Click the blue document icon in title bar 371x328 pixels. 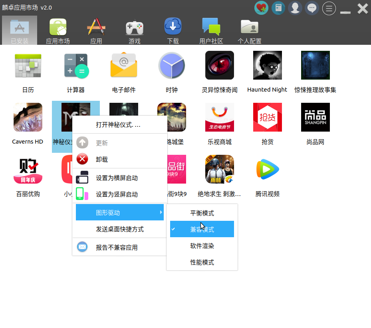278,8
